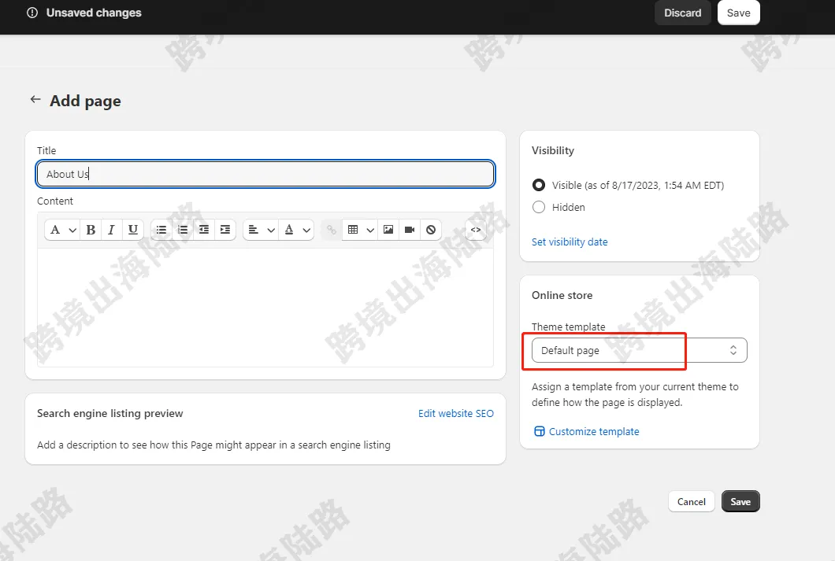The height and width of the screenshot is (561, 835).
Task: Open the Customize template link
Action: coord(594,431)
